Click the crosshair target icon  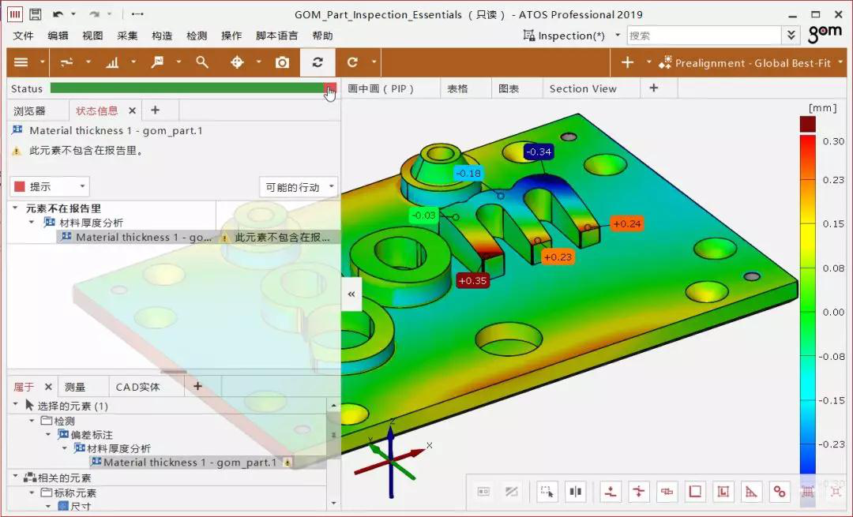point(237,62)
